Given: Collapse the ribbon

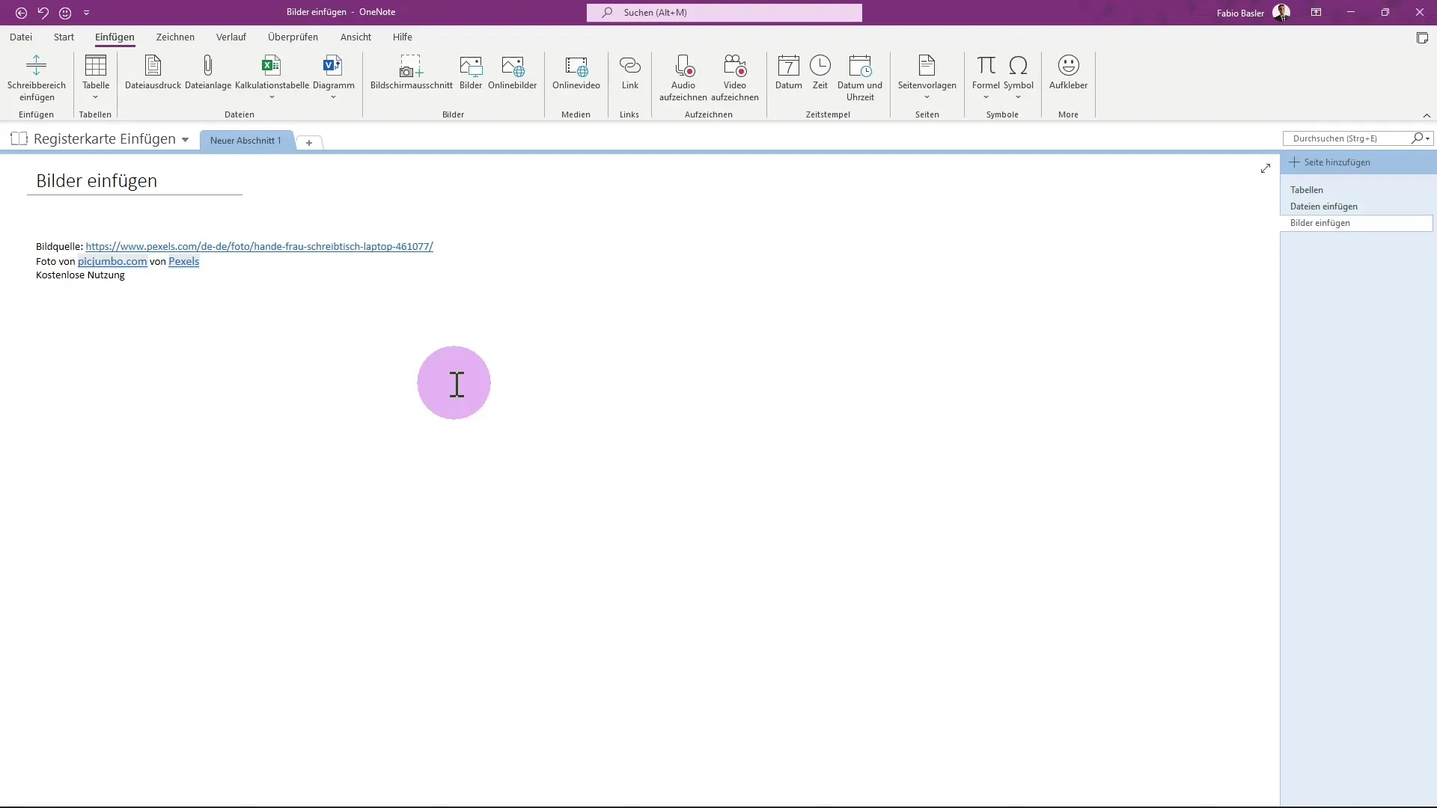Looking at the screenshot, I should tap(1427, 115).
